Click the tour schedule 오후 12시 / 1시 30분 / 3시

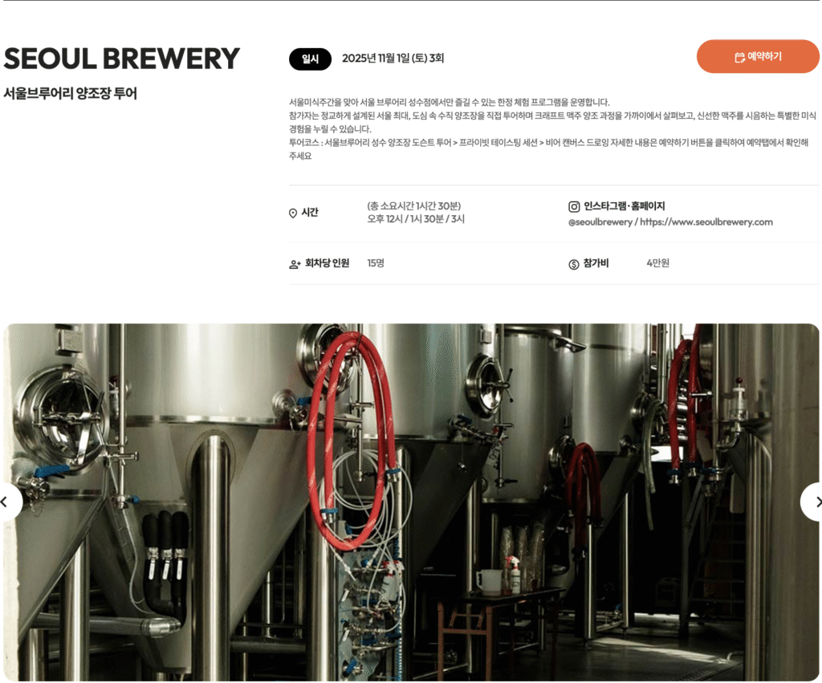pos(416,219)
